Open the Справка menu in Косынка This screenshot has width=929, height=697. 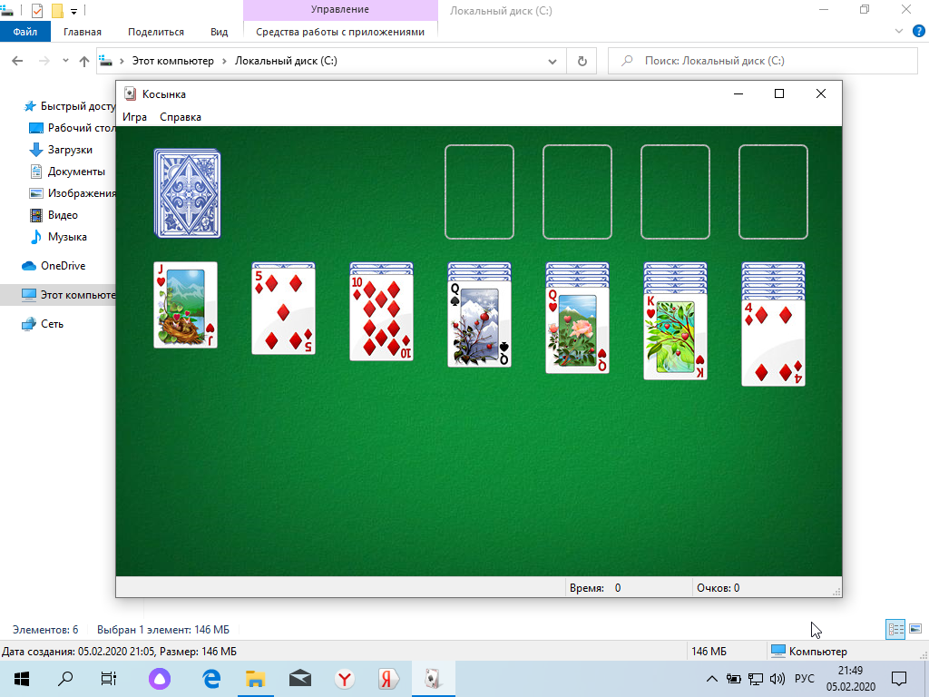point(181,117)
